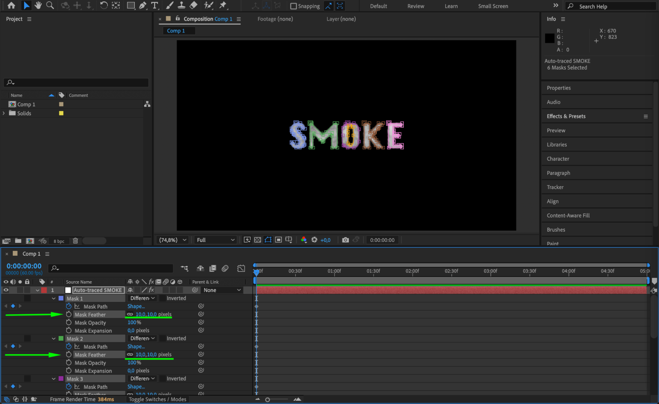Click the Mask 3 purple color swatch

click(x=61, y=379)
